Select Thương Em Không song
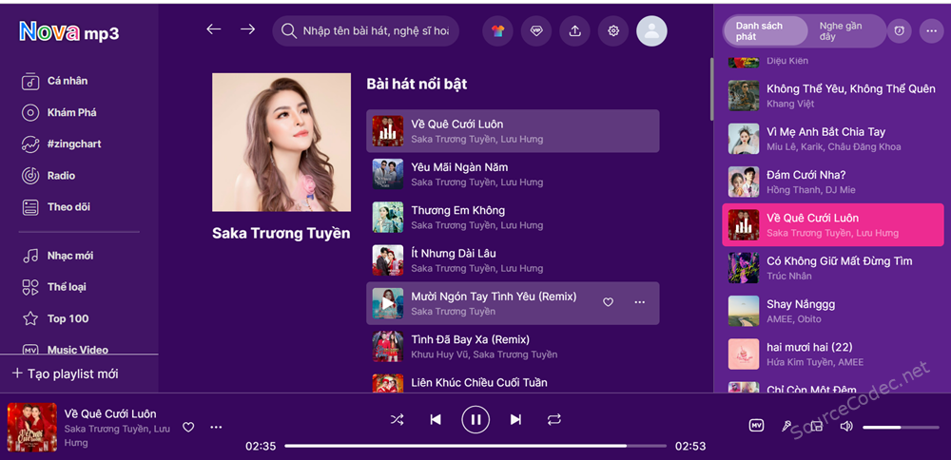 (513, 217)
